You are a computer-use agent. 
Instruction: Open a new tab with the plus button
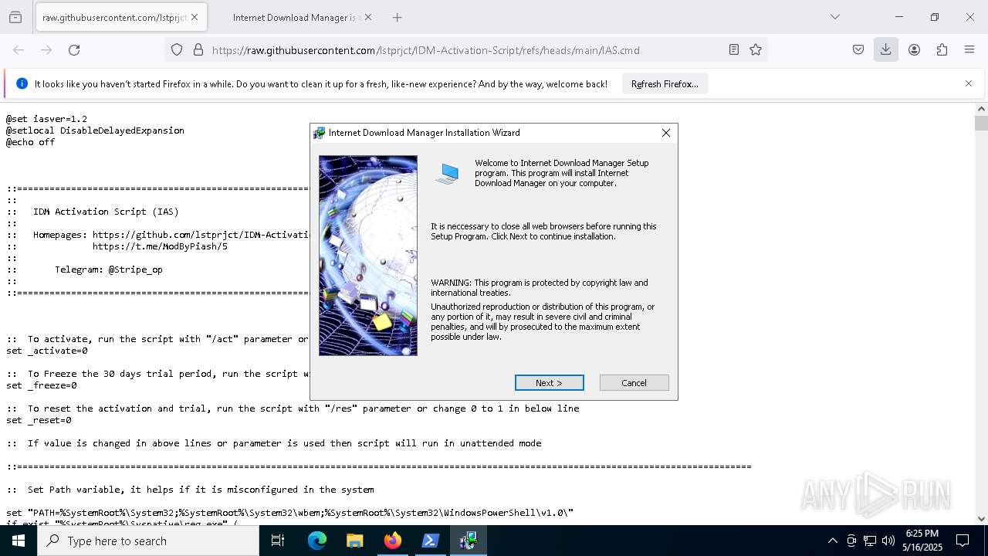pos(397,17)
